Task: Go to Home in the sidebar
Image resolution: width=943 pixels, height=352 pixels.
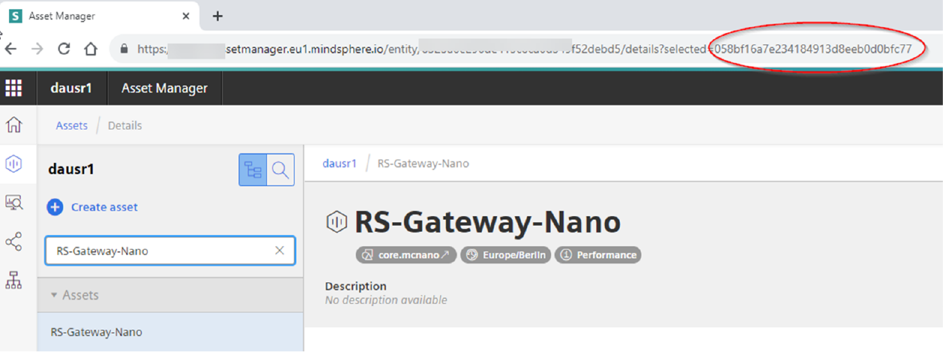Action: [13, 125]
